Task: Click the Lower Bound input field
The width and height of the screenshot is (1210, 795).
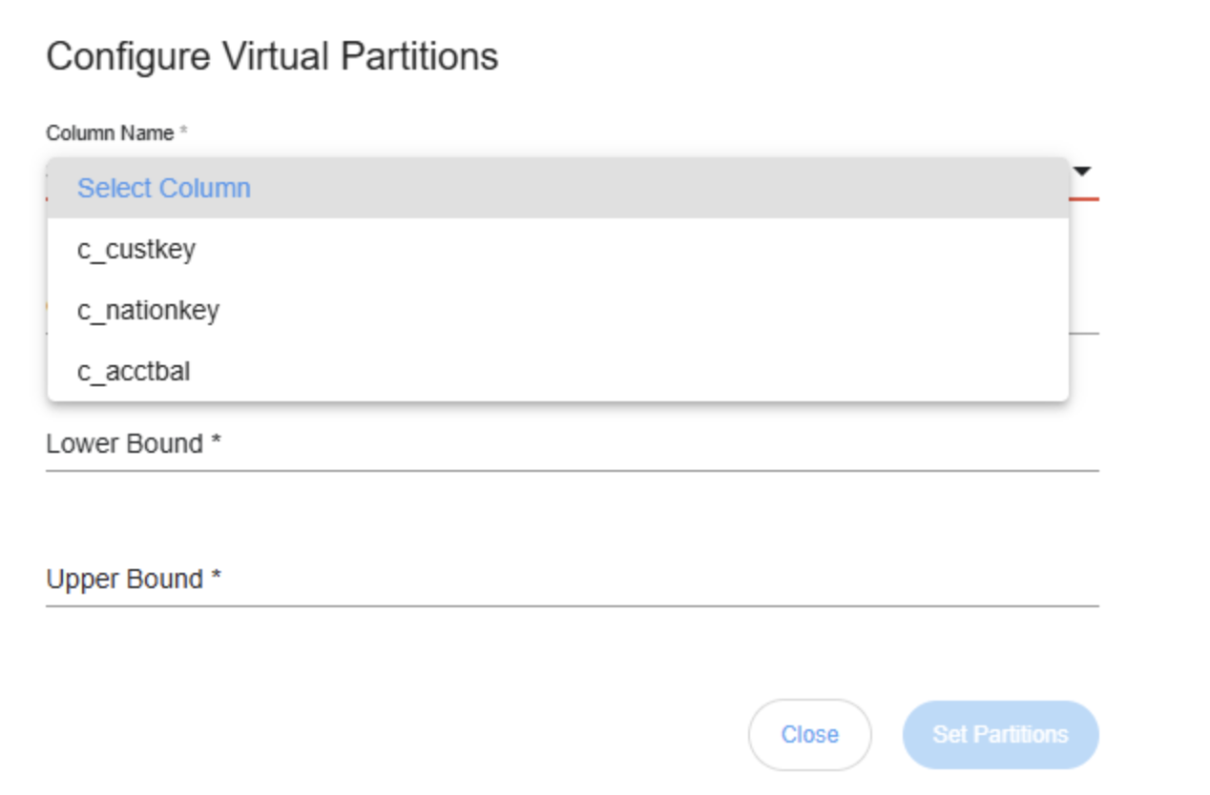Action: tap(573, 445)
